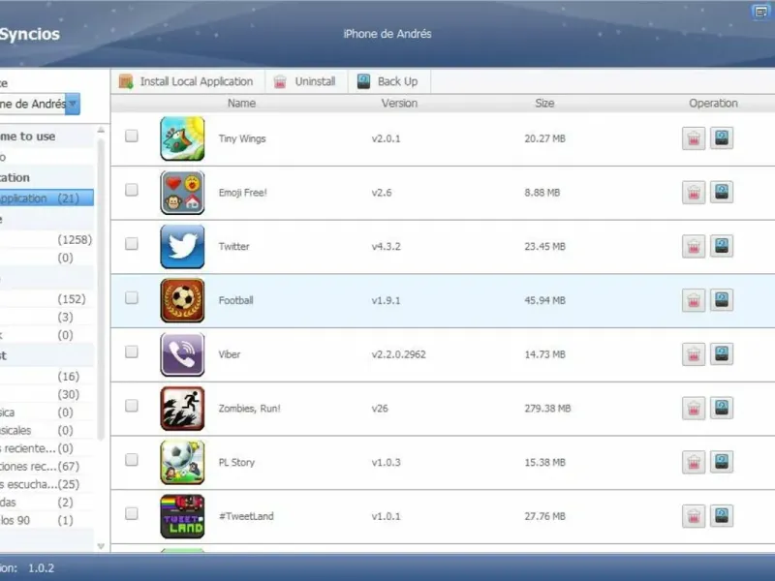Image resolution: width=775 pixels, height=581 pixels.
Task: Back up Twitter using its row icon
Action: [x=722, y=246]
